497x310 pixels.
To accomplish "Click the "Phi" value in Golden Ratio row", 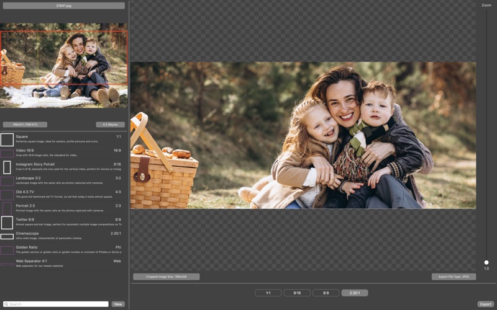I will (118, 247).
